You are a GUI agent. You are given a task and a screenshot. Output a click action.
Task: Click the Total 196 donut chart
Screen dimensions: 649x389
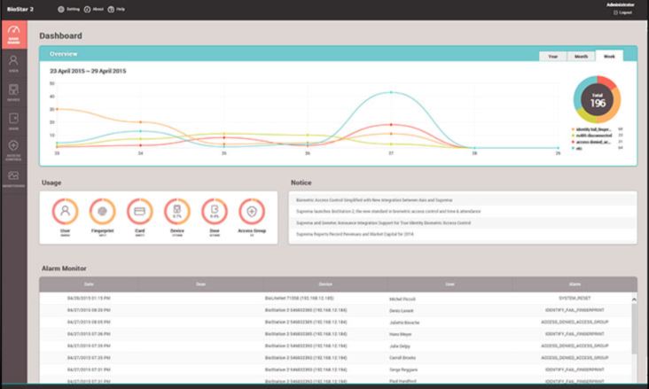pyautogui.click(x=597, y=100)
